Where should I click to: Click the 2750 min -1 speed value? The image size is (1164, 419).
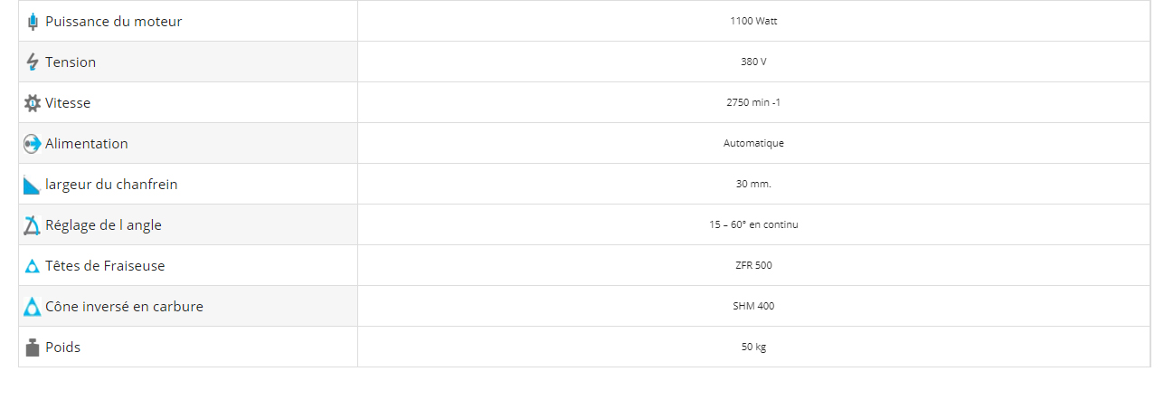coord(753,102)
